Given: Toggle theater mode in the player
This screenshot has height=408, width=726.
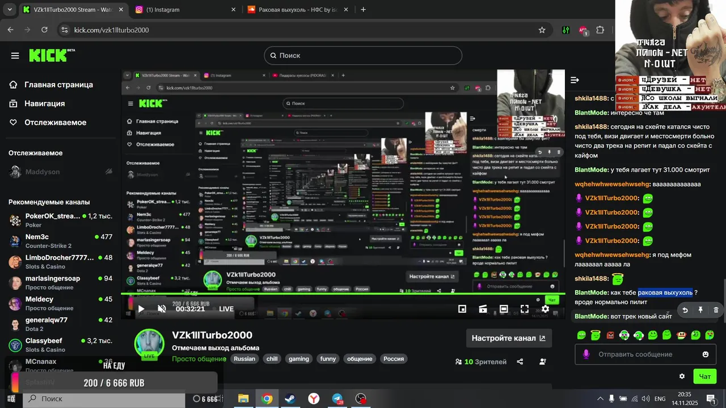Looking at the screenshot, I should point(504,309).
